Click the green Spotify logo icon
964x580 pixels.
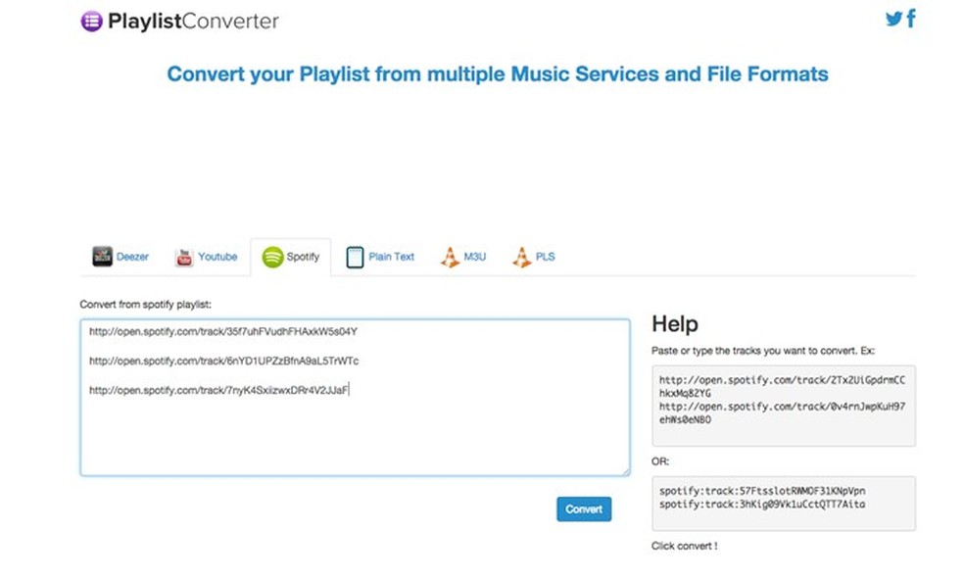click(x=272, y=257)
